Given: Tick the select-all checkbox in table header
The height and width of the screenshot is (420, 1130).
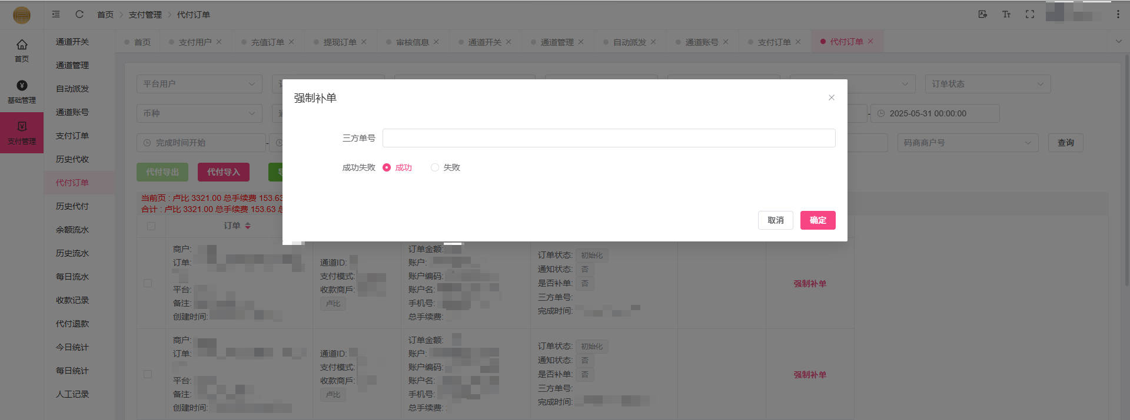Looking at the screenshot, I should [151, 226].
